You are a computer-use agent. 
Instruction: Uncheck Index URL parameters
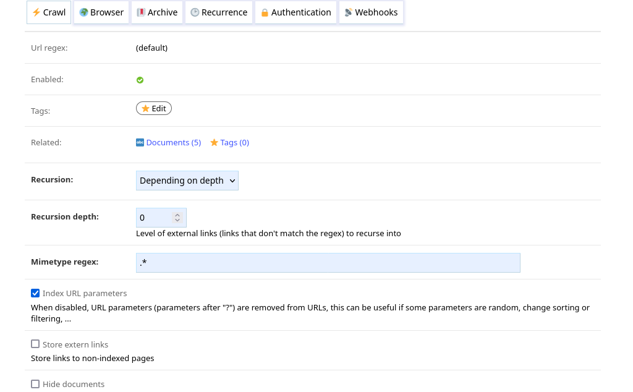click(x=35, y=293)
